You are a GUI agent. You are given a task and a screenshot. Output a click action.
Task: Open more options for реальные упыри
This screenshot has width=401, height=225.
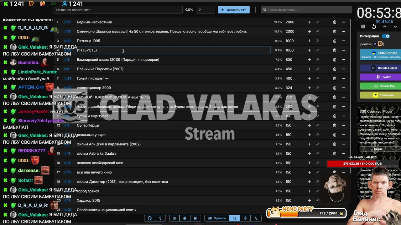point(343,135)
